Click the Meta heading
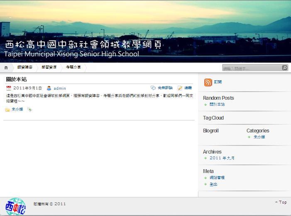 [x=208, y=171]
